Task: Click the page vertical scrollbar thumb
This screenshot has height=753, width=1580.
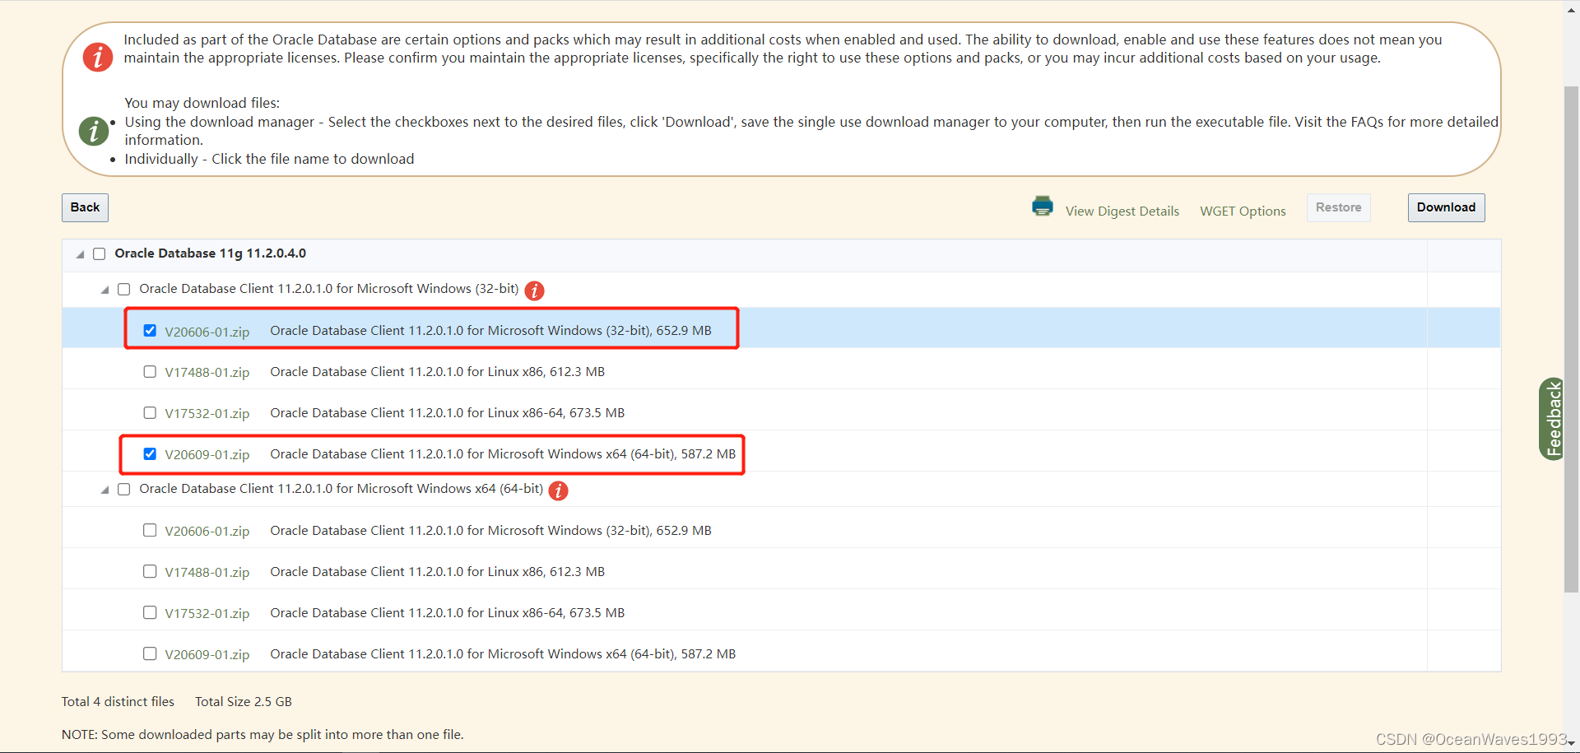Action: click(1571, 339)
